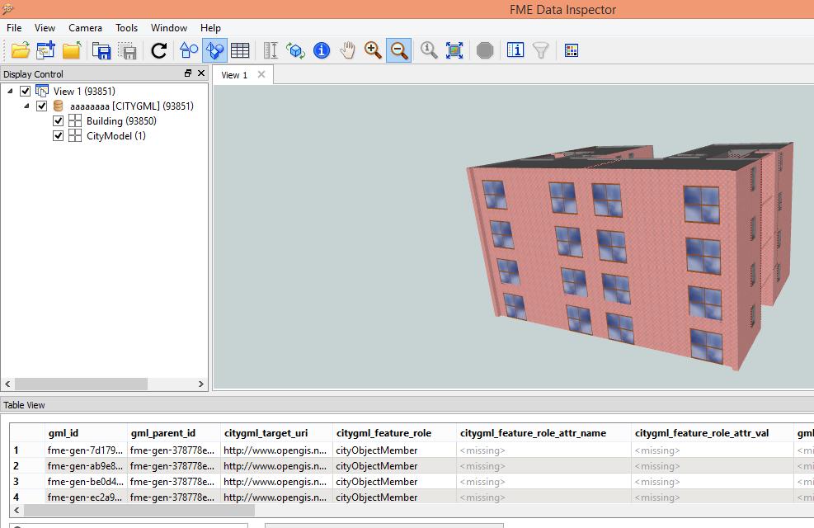814x528 pixels.
Task: Click the Filter funnel icon
Action: click(541, 50)
